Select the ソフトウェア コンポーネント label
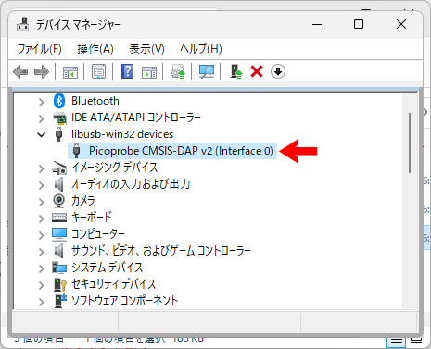 125,301
